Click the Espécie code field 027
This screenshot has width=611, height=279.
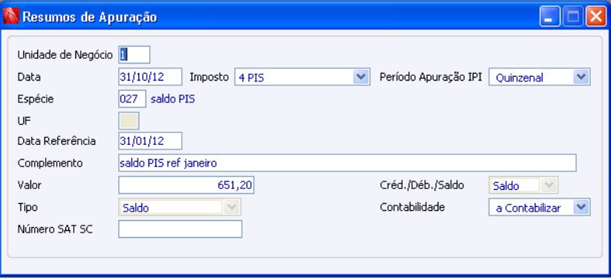pos(132,98)
